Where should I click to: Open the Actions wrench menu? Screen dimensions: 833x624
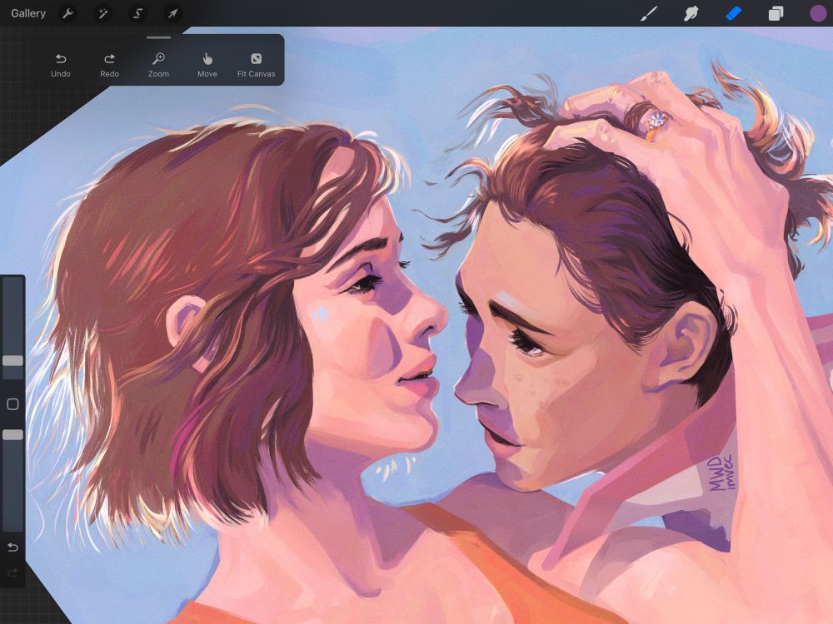pos(67,13)
